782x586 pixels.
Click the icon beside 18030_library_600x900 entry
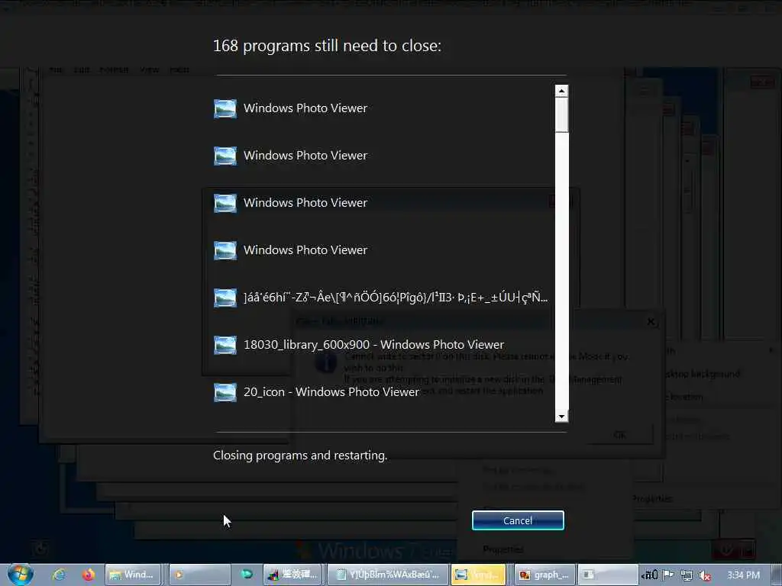(225, 345)
